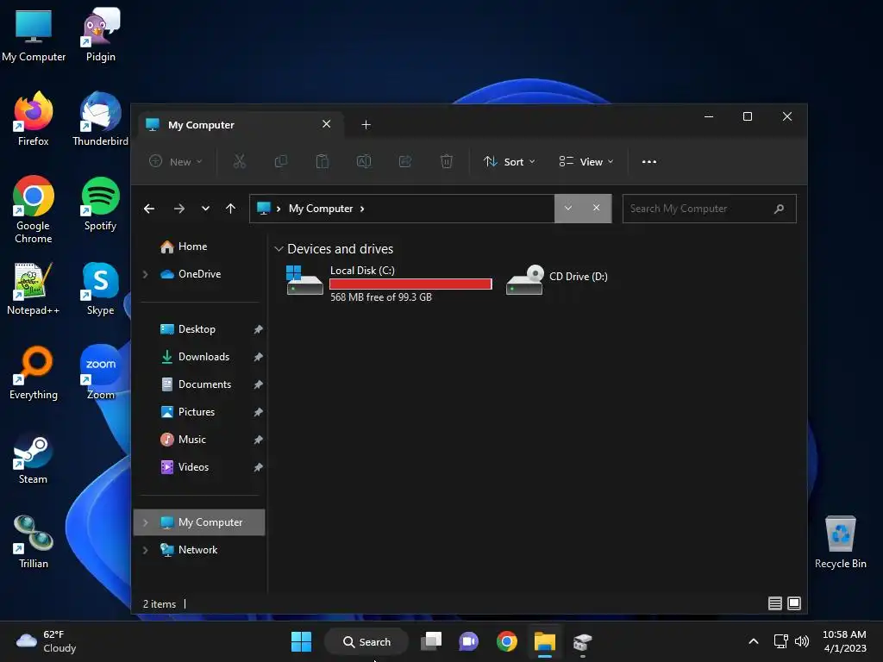Open Everything search desktop shortcut
Image resolution: width=883 pixels, height=662 pixels.
click(x=34, y=372)
